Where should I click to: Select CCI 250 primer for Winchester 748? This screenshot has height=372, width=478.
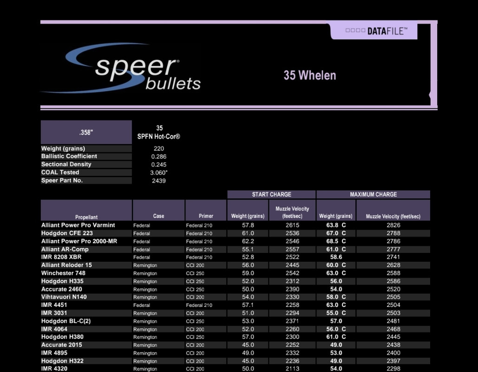(195, 273)
